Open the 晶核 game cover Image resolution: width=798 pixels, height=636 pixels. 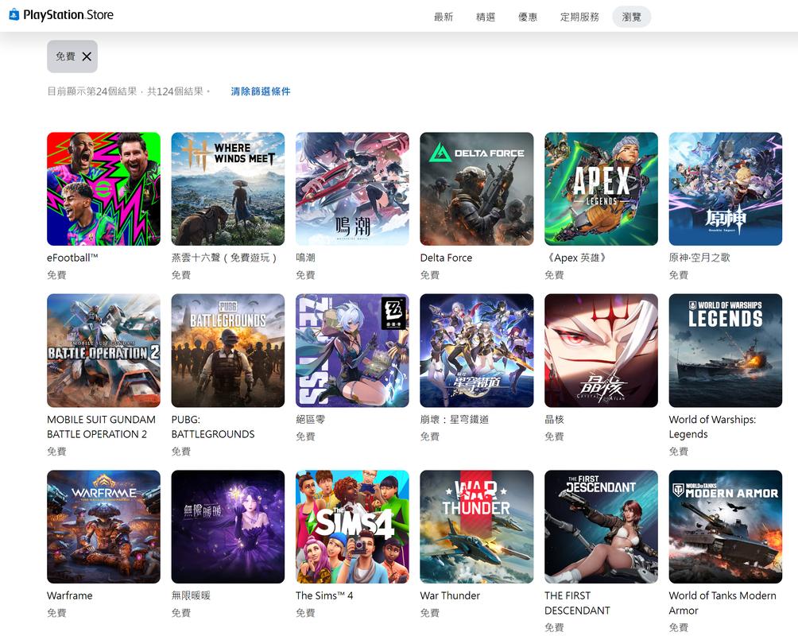tap(601, 351)
